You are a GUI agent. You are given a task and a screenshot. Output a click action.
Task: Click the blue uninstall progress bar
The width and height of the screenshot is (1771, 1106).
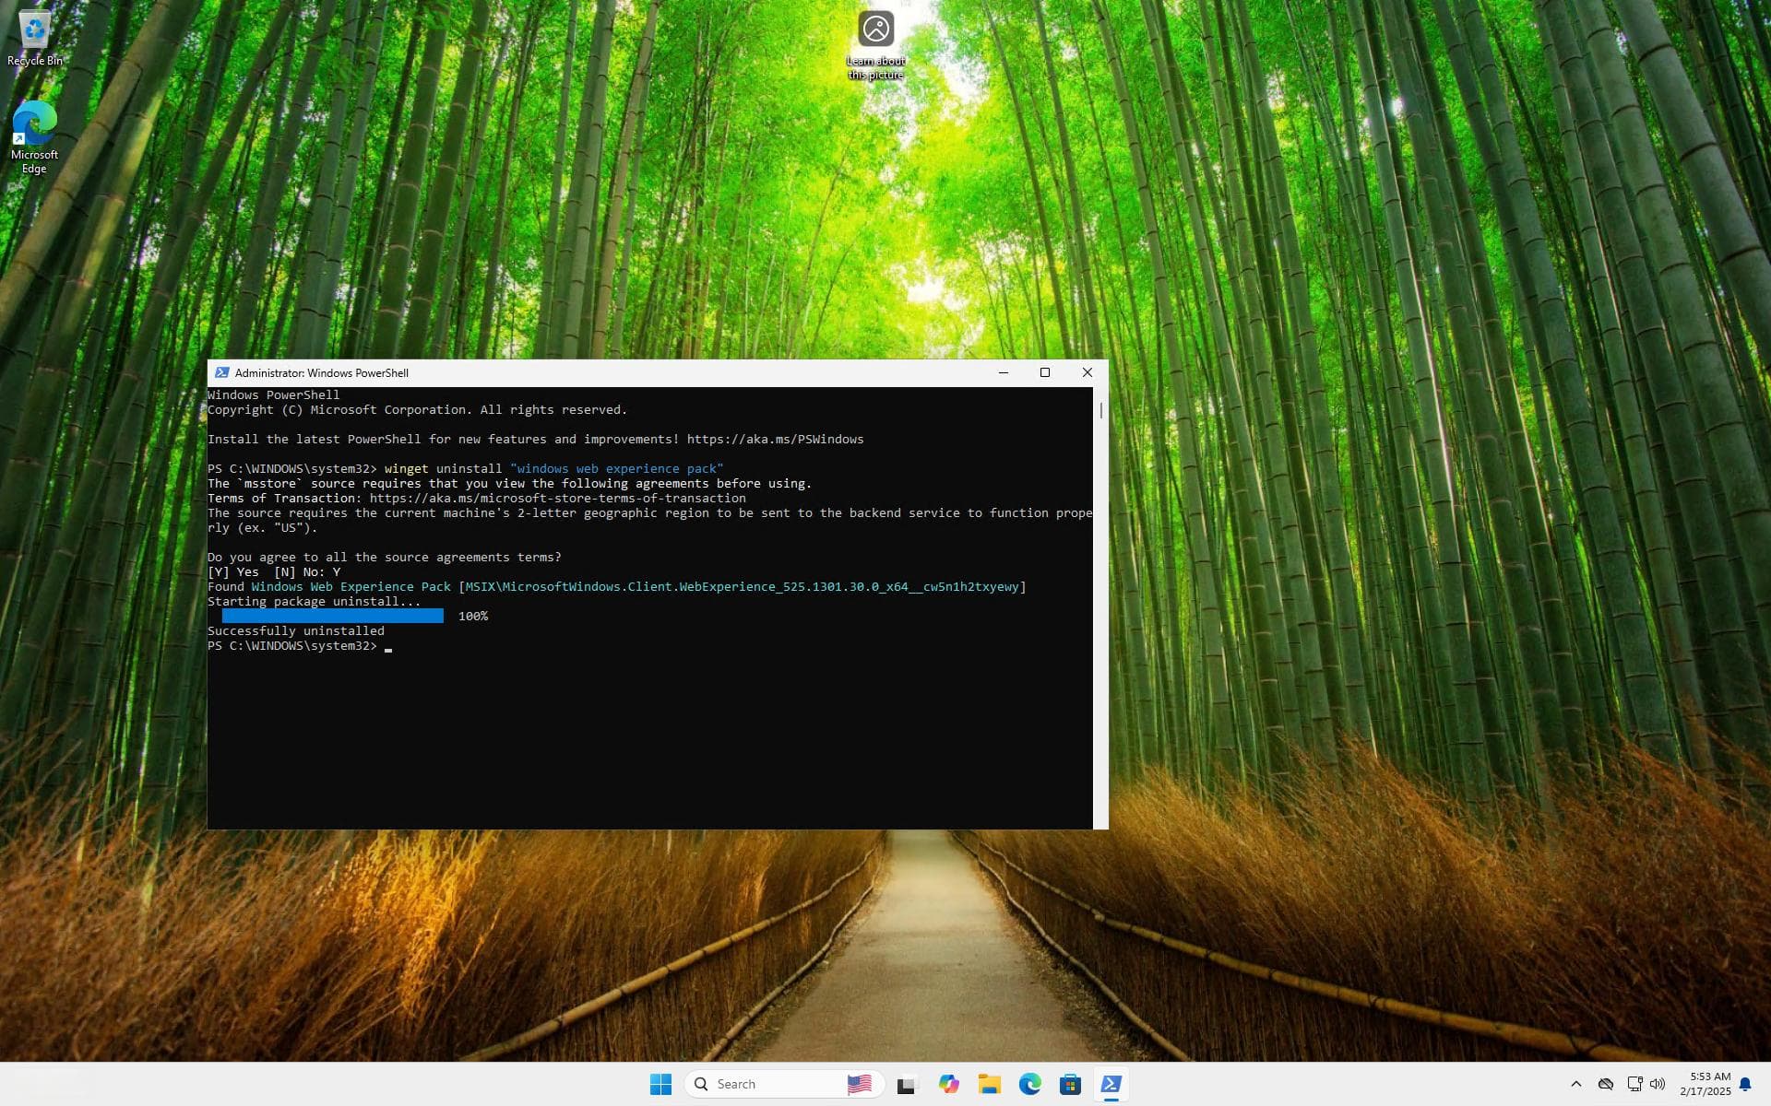(332, 616)
